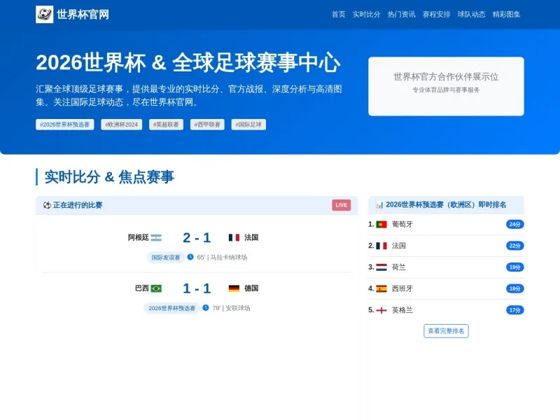Screen dimensions: 560x420
Task: Select 葡萄牙 in the ranking list
Action: (x=402, y=224)
